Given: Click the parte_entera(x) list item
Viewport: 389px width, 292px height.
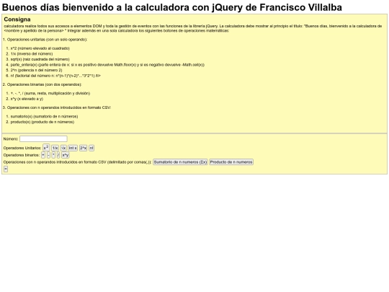Looking at the screenshot, I should (107, 65).
